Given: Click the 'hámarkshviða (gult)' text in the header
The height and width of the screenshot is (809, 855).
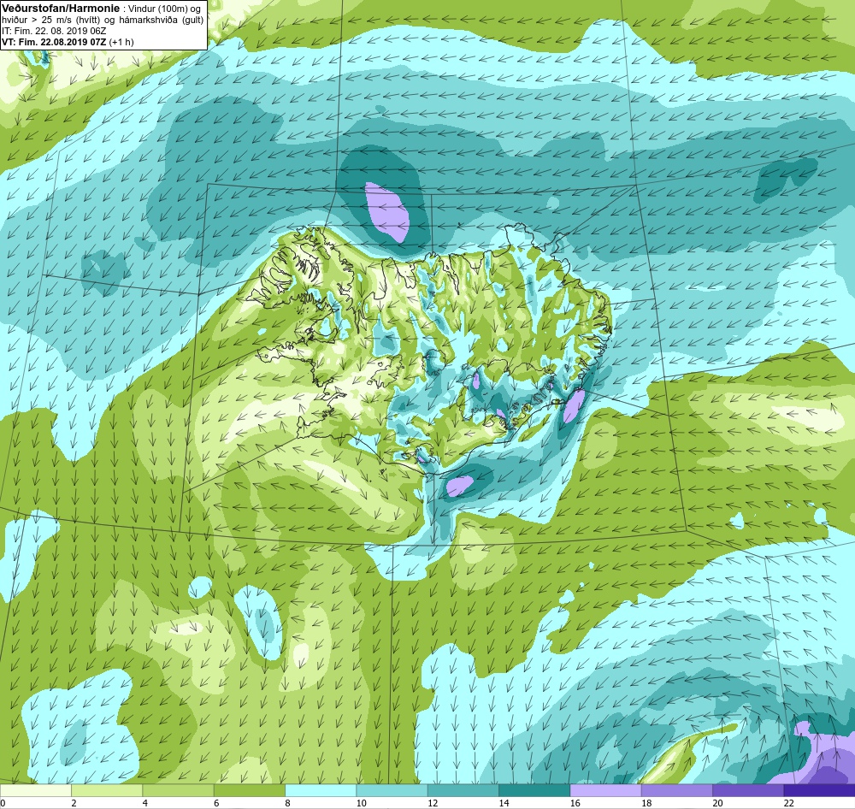Looking at the screenshot, I should 161,20.
